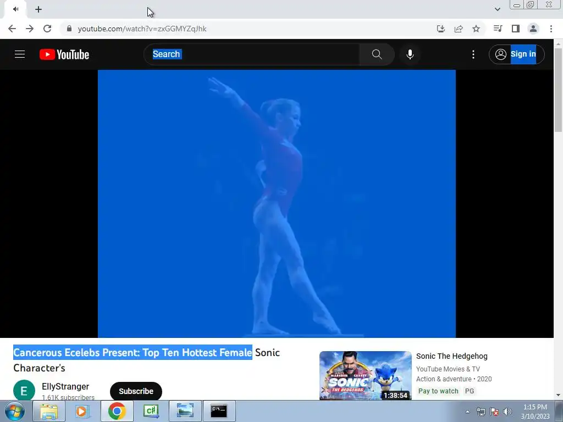This screenshot has height=422, width=563.
Task: Click the install app icon in address bar
Action: point(441,29)
